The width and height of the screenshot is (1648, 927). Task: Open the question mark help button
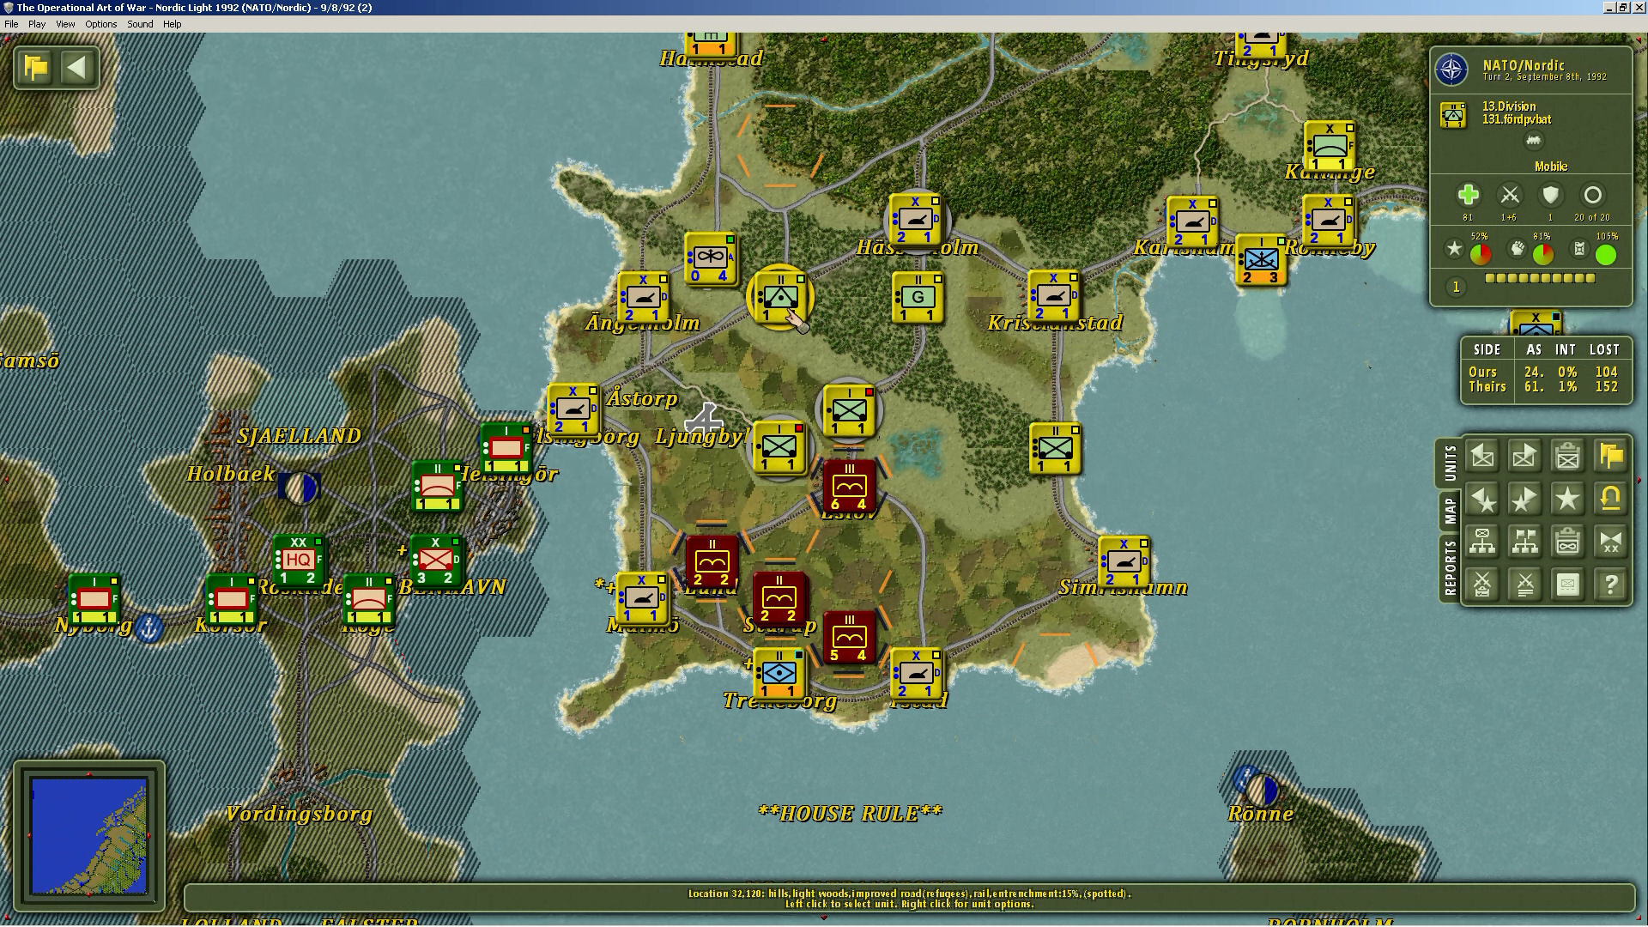[x=1611, y=585]
